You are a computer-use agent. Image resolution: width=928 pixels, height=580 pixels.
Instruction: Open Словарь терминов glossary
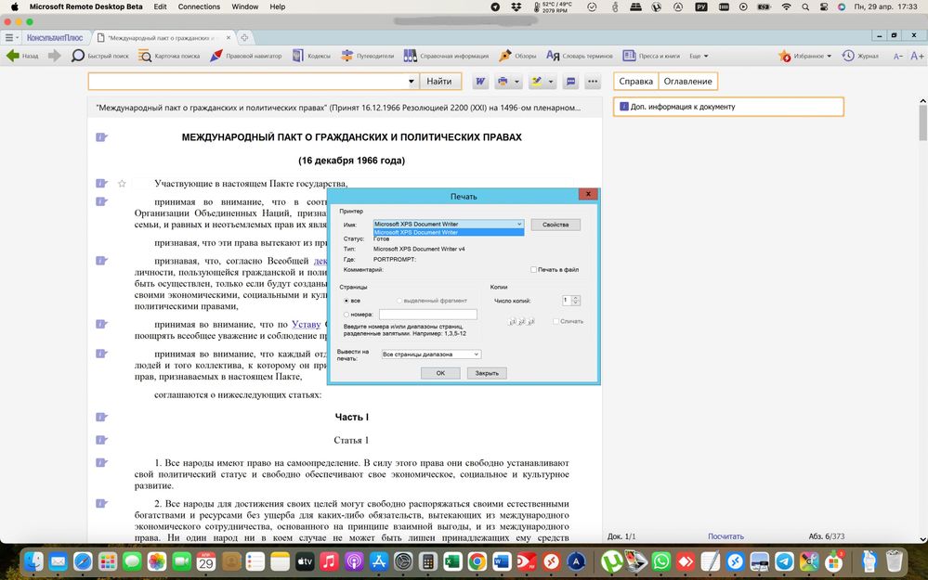pyautogui.click(x=580, y=56)
